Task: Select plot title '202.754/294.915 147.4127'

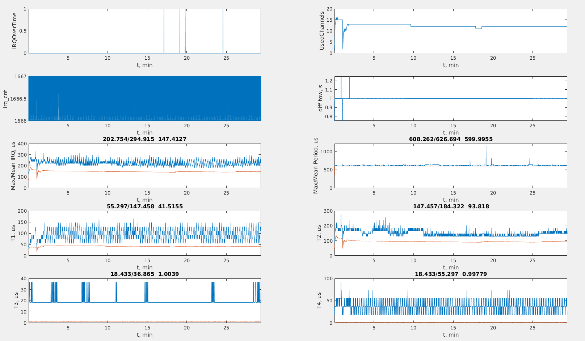Action: (x=144, y=139)
